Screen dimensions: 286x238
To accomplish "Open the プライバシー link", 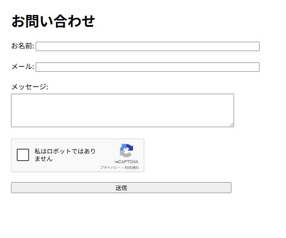I will 110,168.
